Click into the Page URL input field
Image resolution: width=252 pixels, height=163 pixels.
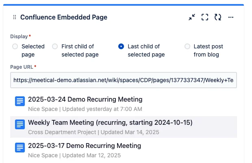pyautogui.click(x=124, y=80)
